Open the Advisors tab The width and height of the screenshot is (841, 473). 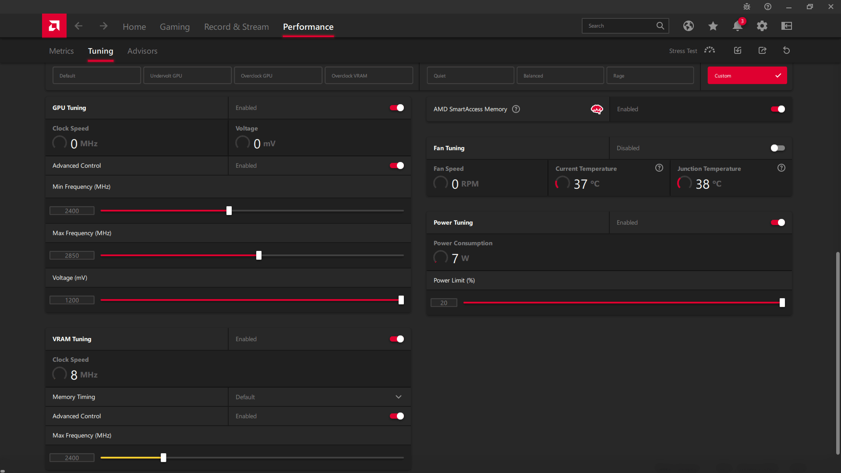click(x=142, y=51)
